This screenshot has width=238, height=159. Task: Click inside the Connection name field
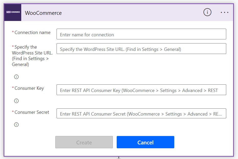click(x=141, y=34)
